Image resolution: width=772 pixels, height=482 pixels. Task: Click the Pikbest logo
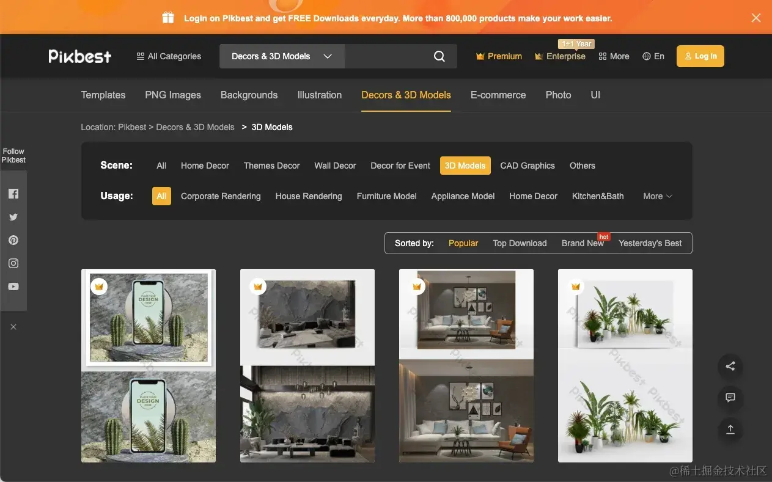tap(80, 56)
